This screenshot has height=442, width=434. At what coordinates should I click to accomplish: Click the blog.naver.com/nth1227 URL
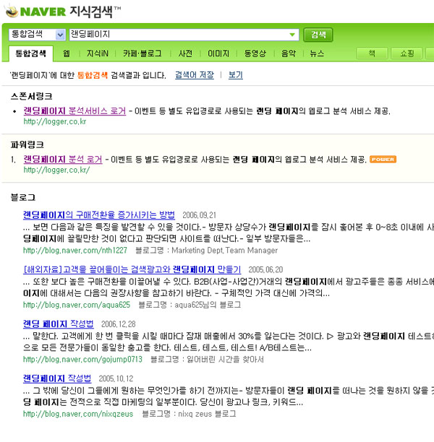pyautogui.click(x=75, y=251)
